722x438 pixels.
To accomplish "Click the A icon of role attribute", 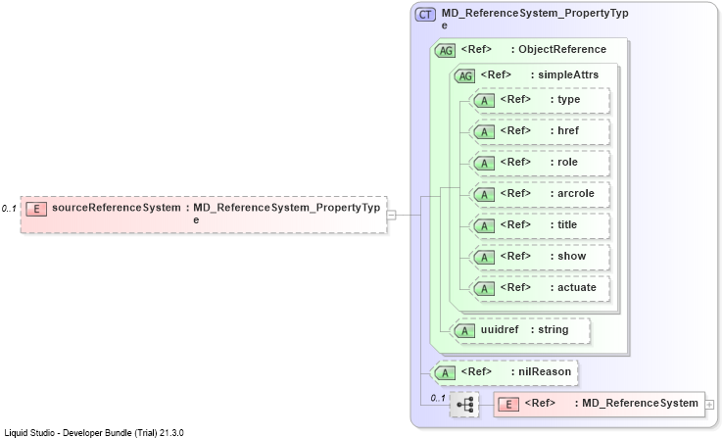I will (x=484, y=163).
